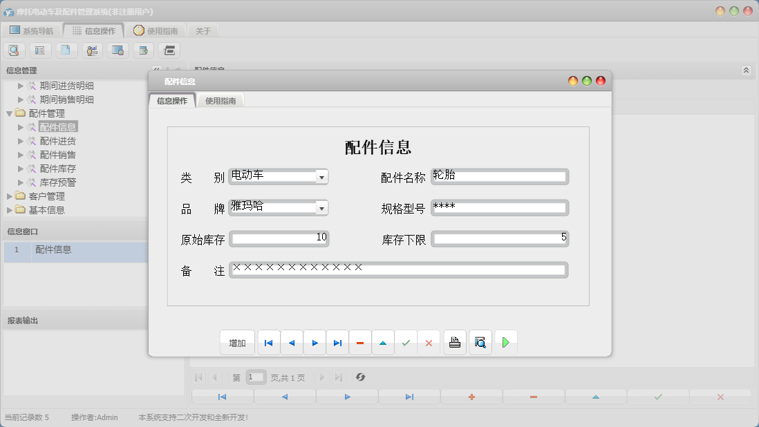
Task: Expand the 客户管理 tree folder
Action: click(10, 196)
